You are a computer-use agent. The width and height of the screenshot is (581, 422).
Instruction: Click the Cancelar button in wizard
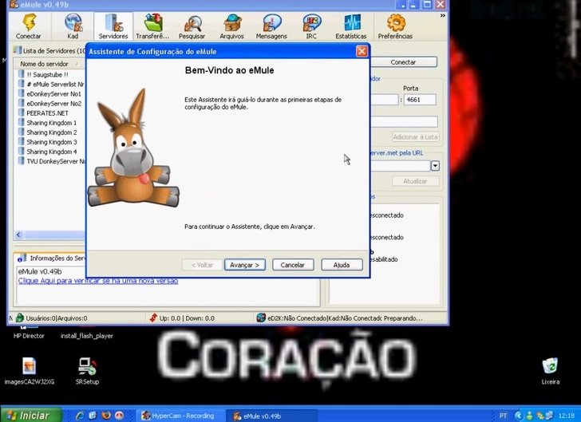[x=293, y=265]
